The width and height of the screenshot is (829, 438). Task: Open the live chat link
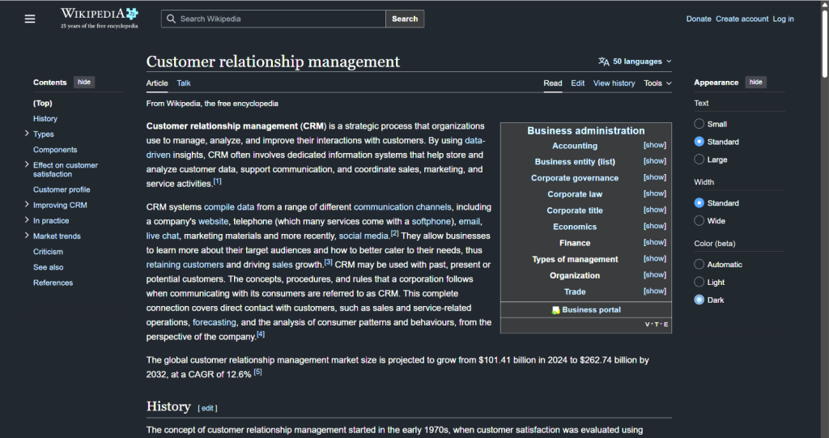[x=163, y=236]
